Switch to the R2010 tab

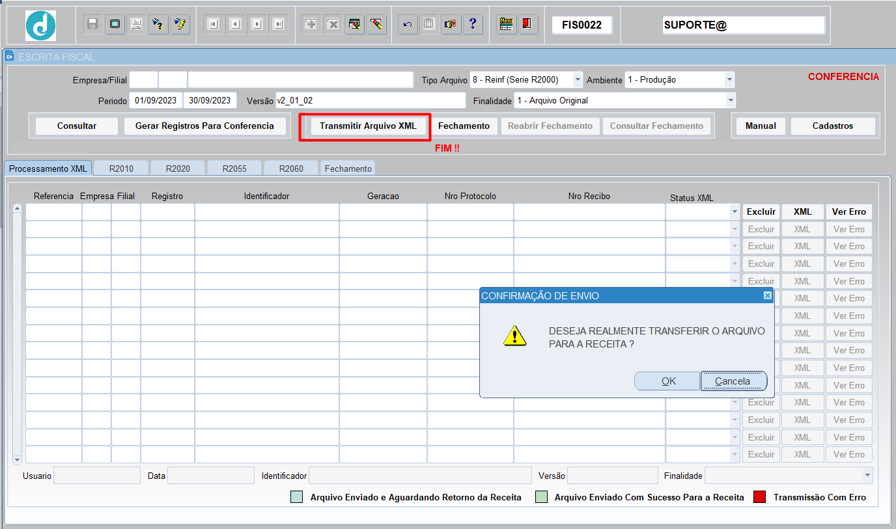[121, 169]
